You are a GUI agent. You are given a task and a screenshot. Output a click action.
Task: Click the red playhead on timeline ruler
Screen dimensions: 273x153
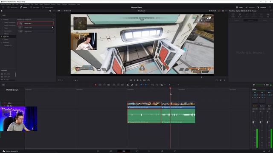point(170,88)
